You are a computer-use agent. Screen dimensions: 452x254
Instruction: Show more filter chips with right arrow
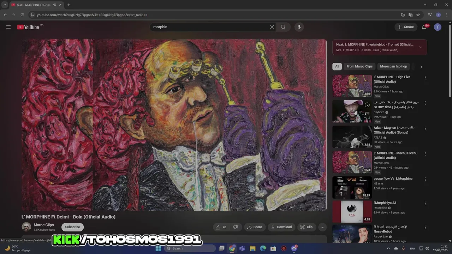[421, 67]
